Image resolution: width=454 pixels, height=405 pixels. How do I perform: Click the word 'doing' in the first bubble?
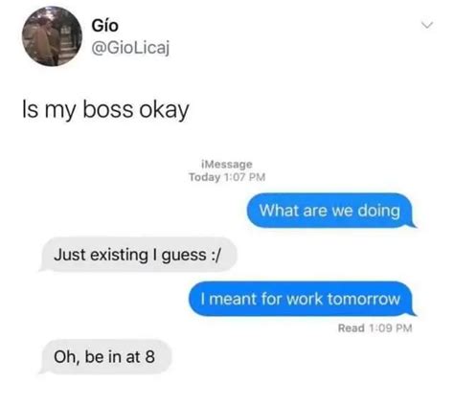click(379, 211)
